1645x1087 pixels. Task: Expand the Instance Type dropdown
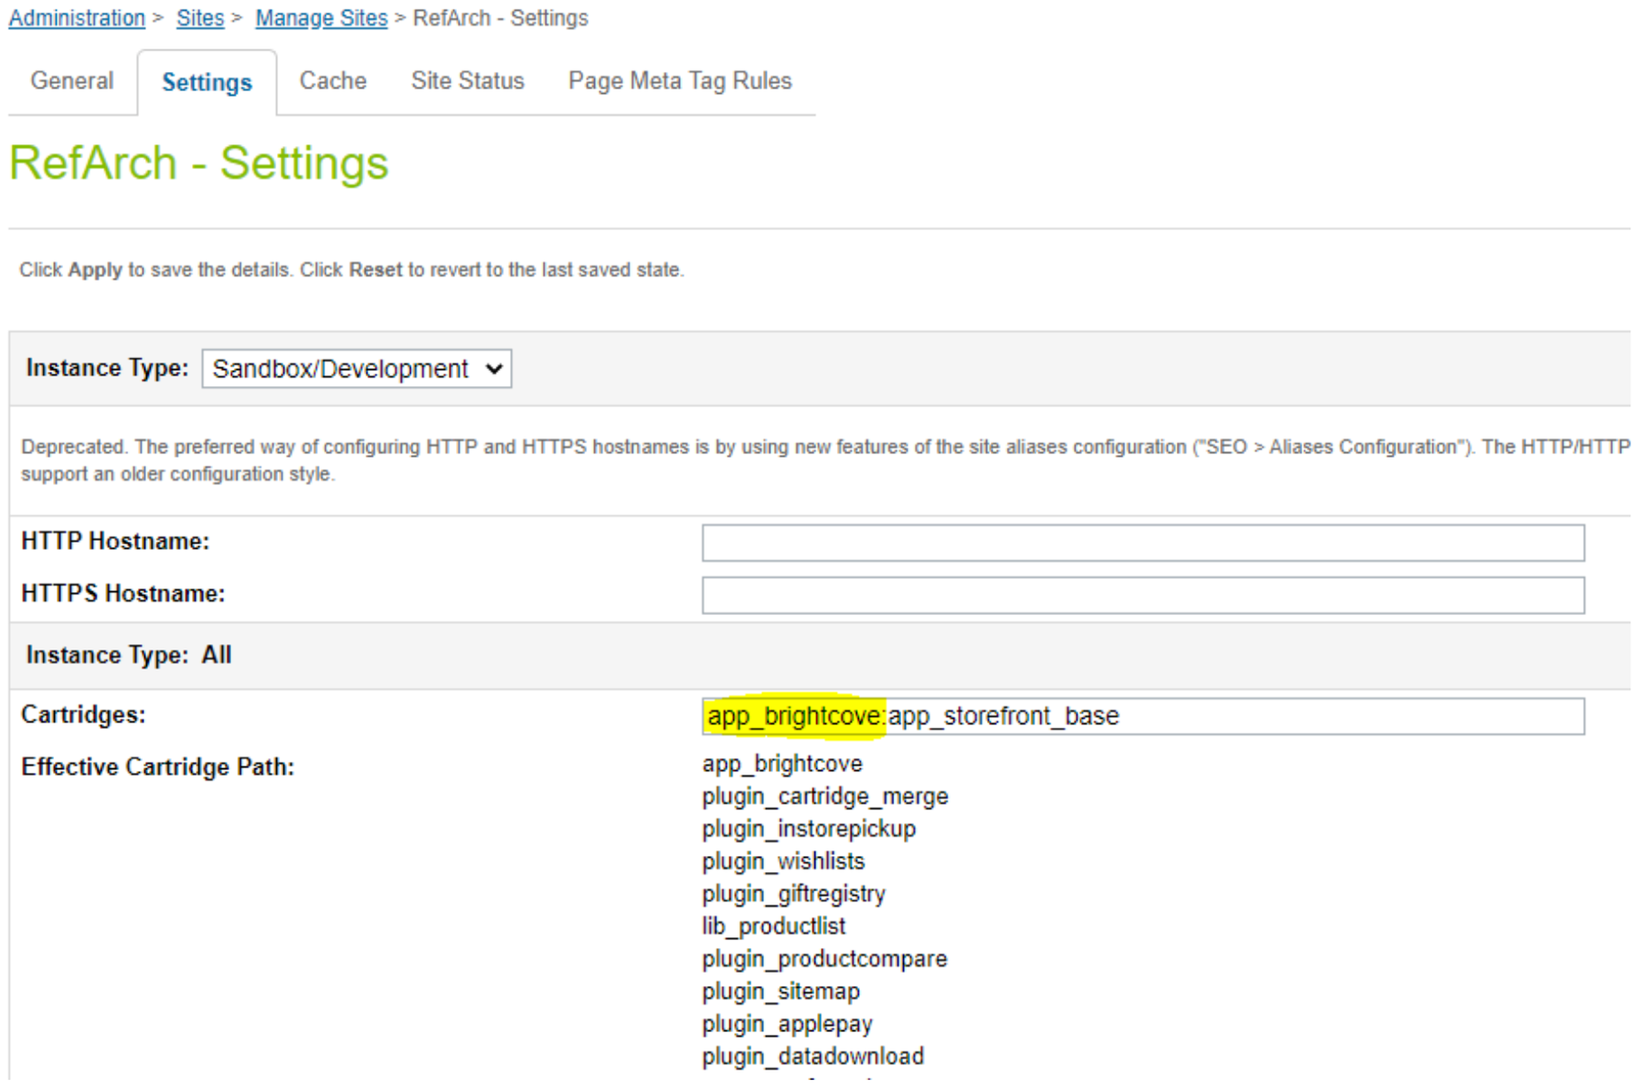356,369
